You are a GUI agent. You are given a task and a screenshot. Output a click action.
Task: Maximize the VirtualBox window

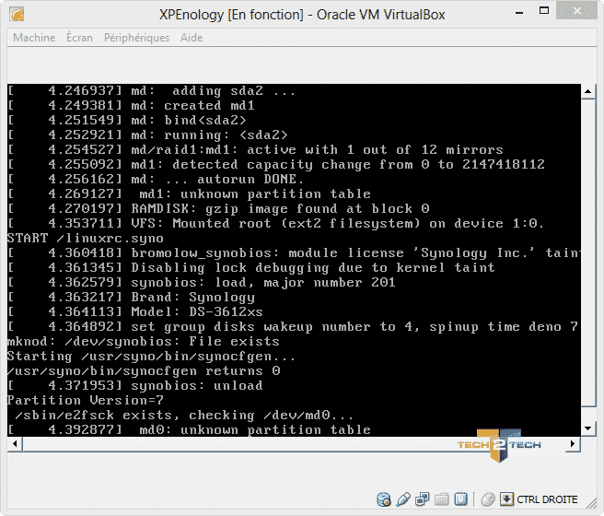coord(544,11)
